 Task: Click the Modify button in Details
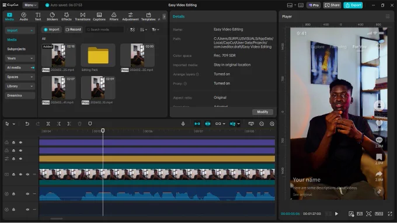point(263,112)
